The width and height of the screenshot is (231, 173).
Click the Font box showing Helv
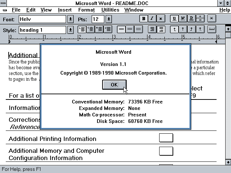(x=42, y=19)
